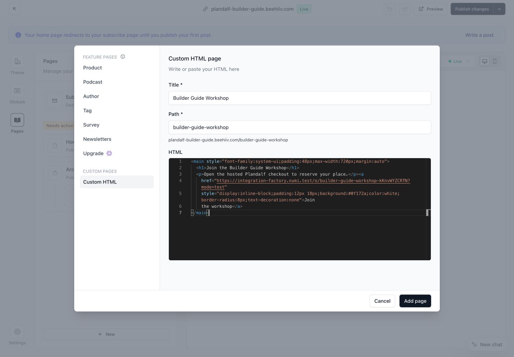Screen dimensions: 514x357
Task: Switch to desktop preview icon
Action: point(485,61)
